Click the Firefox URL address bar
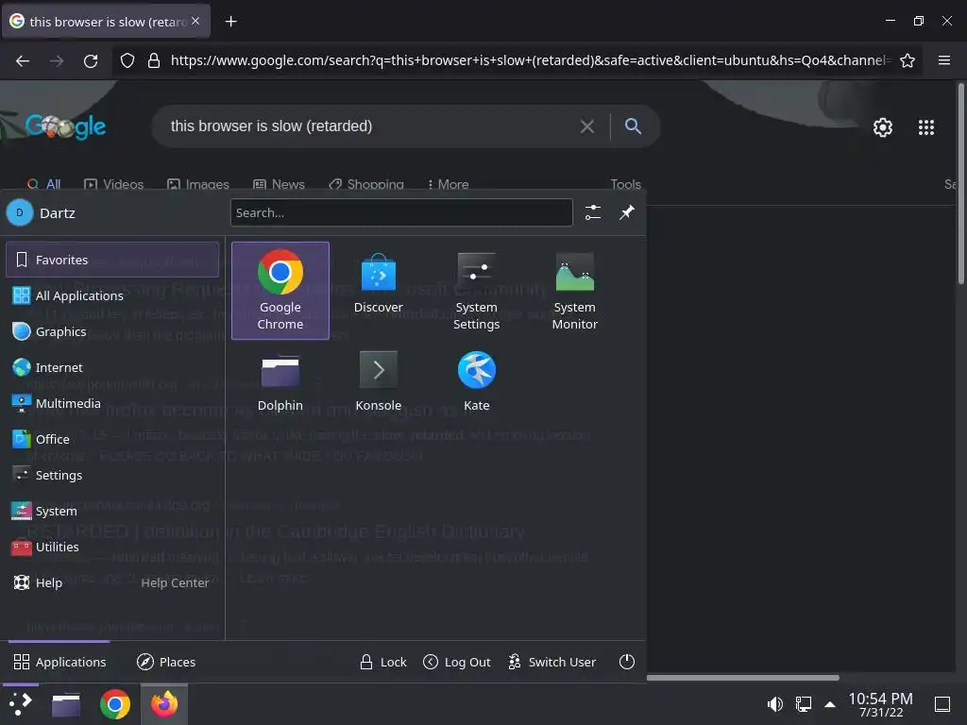Viewport: 967px width, 725px height. (x=531, y=60)
